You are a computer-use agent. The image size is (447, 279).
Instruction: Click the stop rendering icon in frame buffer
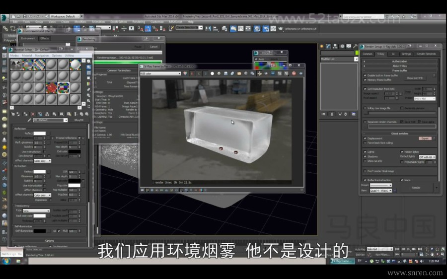tap(294, 73)
